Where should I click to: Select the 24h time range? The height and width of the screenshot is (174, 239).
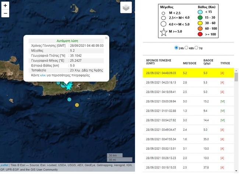click(x=176, y=48)
